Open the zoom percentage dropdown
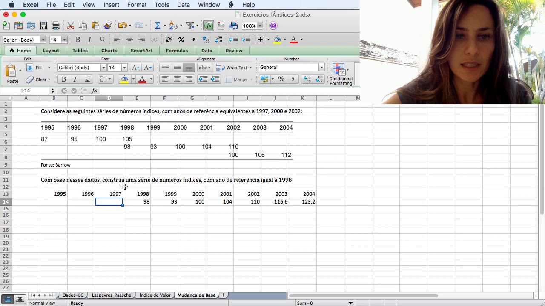The height and width of the screenshot is (306, 545). click(260, 26)
